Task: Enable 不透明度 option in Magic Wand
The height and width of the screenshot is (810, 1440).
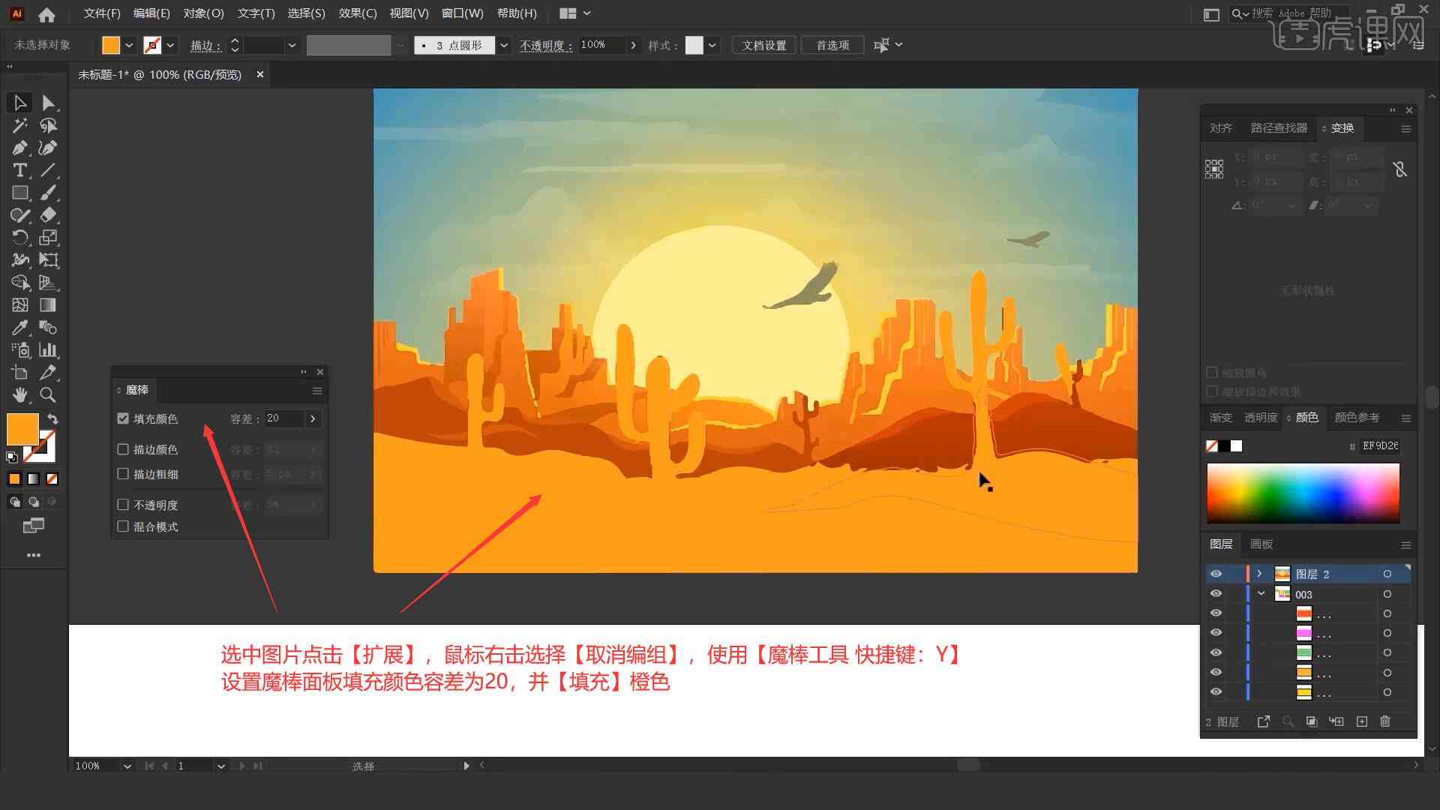Action: pyautogui.click(x=124, y=505)
